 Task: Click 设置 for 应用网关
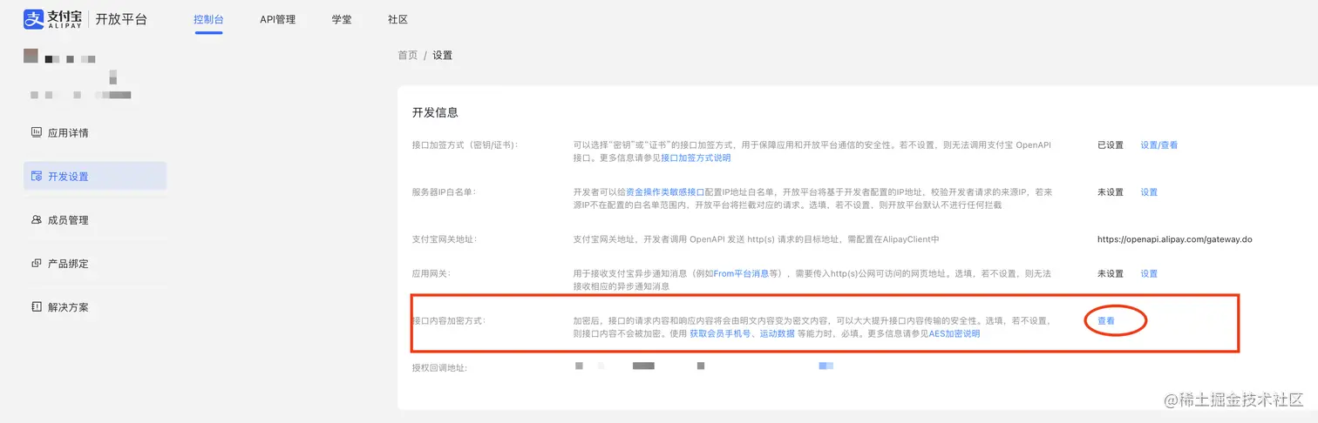(x=1149, y=273)
